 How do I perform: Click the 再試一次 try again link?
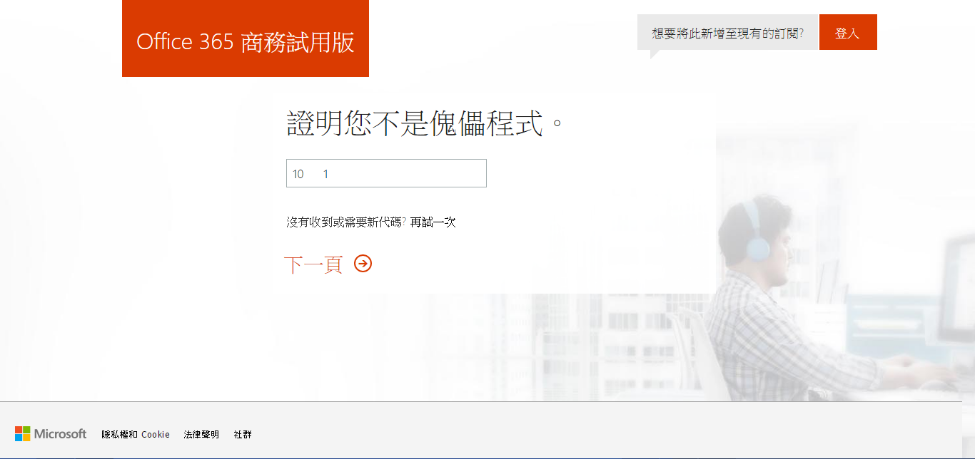tap(433, 222)
